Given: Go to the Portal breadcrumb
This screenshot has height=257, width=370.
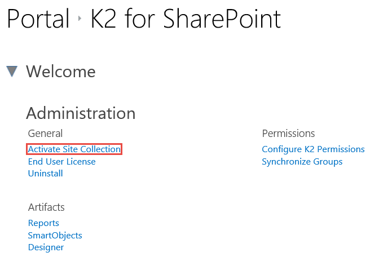Looking at the screenshot, I should coord(37,20).
